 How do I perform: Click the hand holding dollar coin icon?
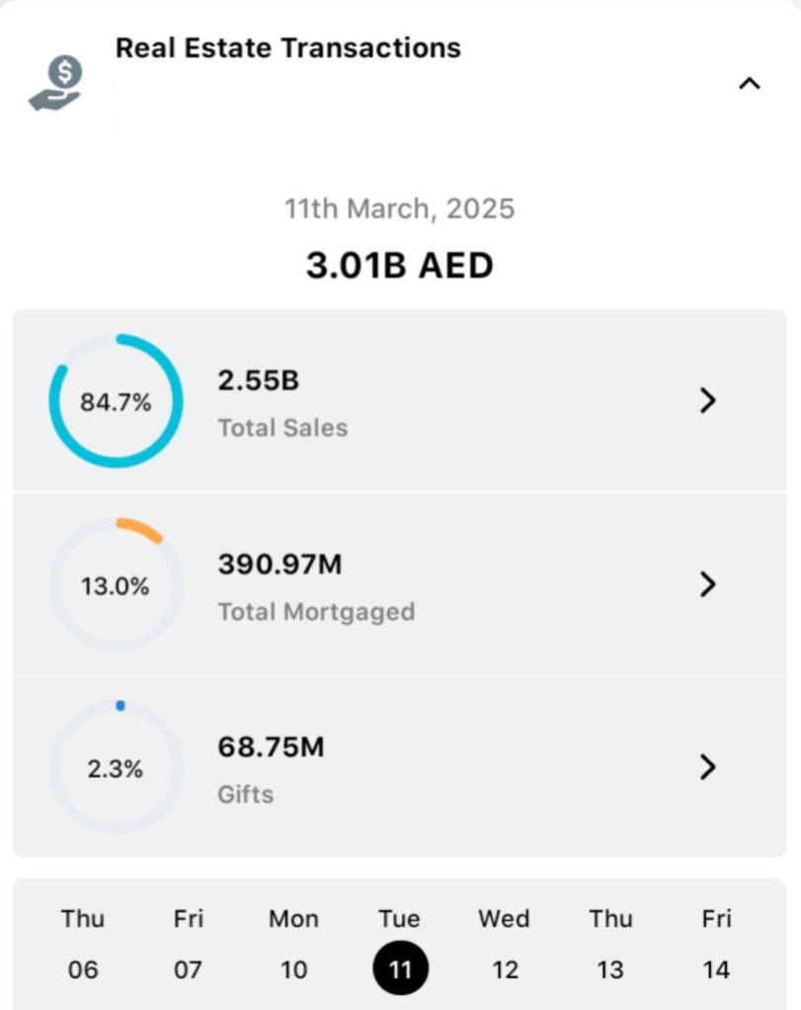56,84
